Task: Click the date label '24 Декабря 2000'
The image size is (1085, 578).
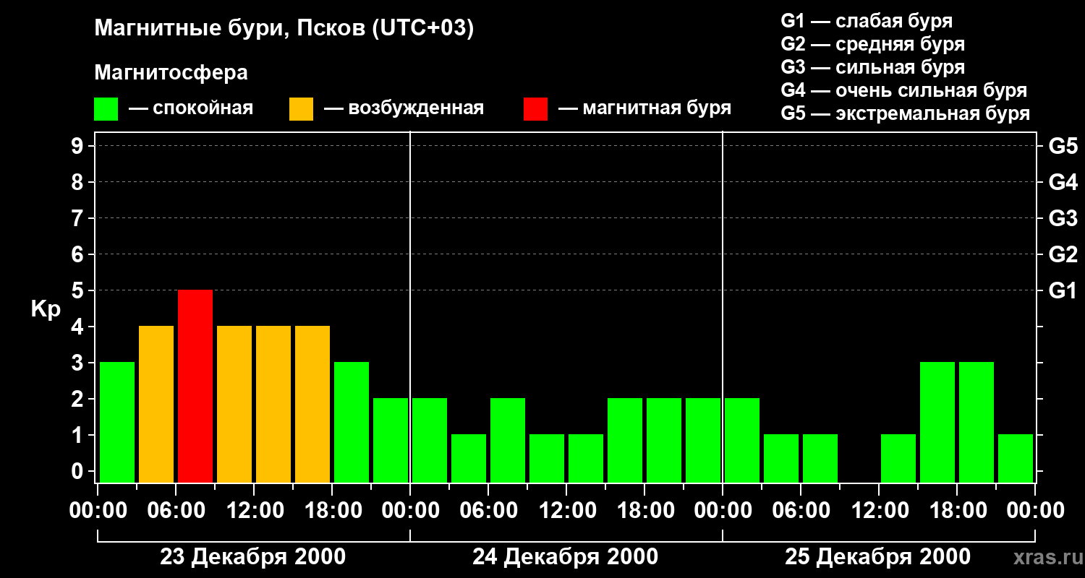Action: (x=565, y=557)
